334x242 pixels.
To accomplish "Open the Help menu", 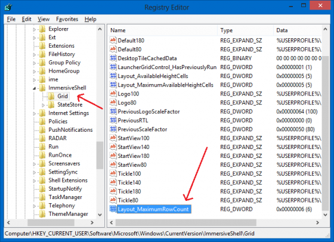I will [90, 19].
